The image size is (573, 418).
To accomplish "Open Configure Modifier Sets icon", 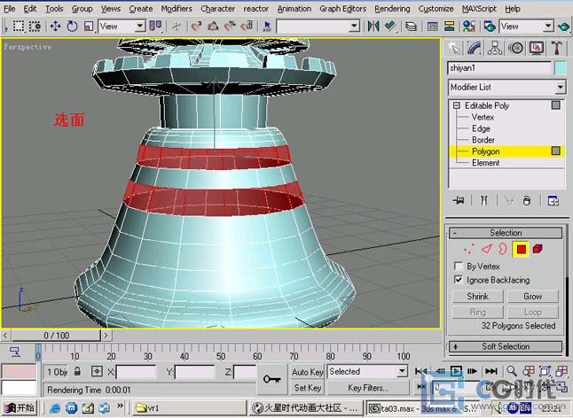I will click(553, 200).
